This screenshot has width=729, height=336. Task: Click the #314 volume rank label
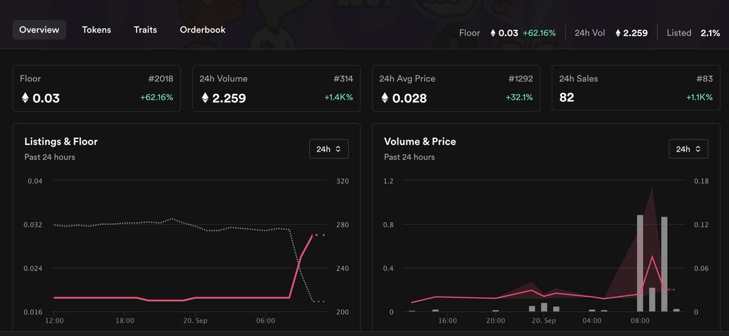(x=343, y=79)
